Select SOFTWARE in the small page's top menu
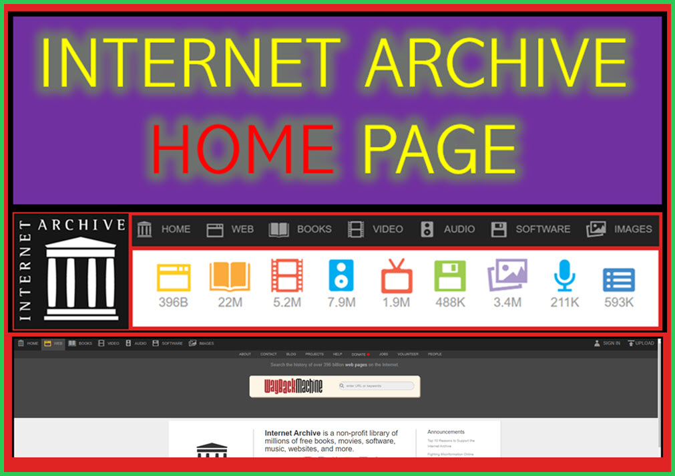Image resolution: width=675 pixels, height=476 pixels. pos(168,343)
